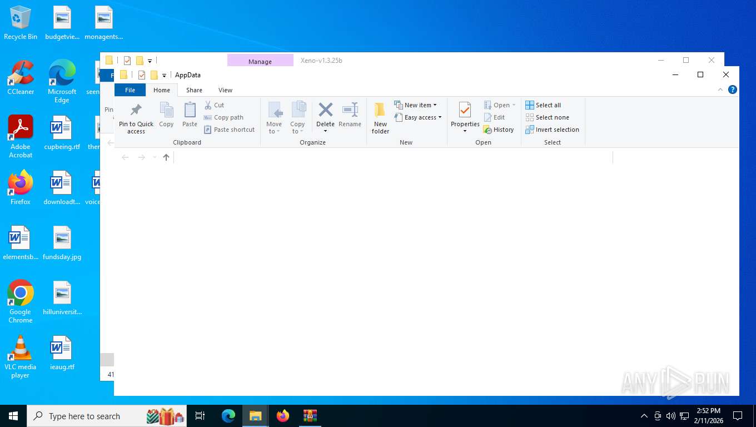Select VLC media player desktop shortcut
The width and height of the screenshot is (756, 427).
(21, 357)
